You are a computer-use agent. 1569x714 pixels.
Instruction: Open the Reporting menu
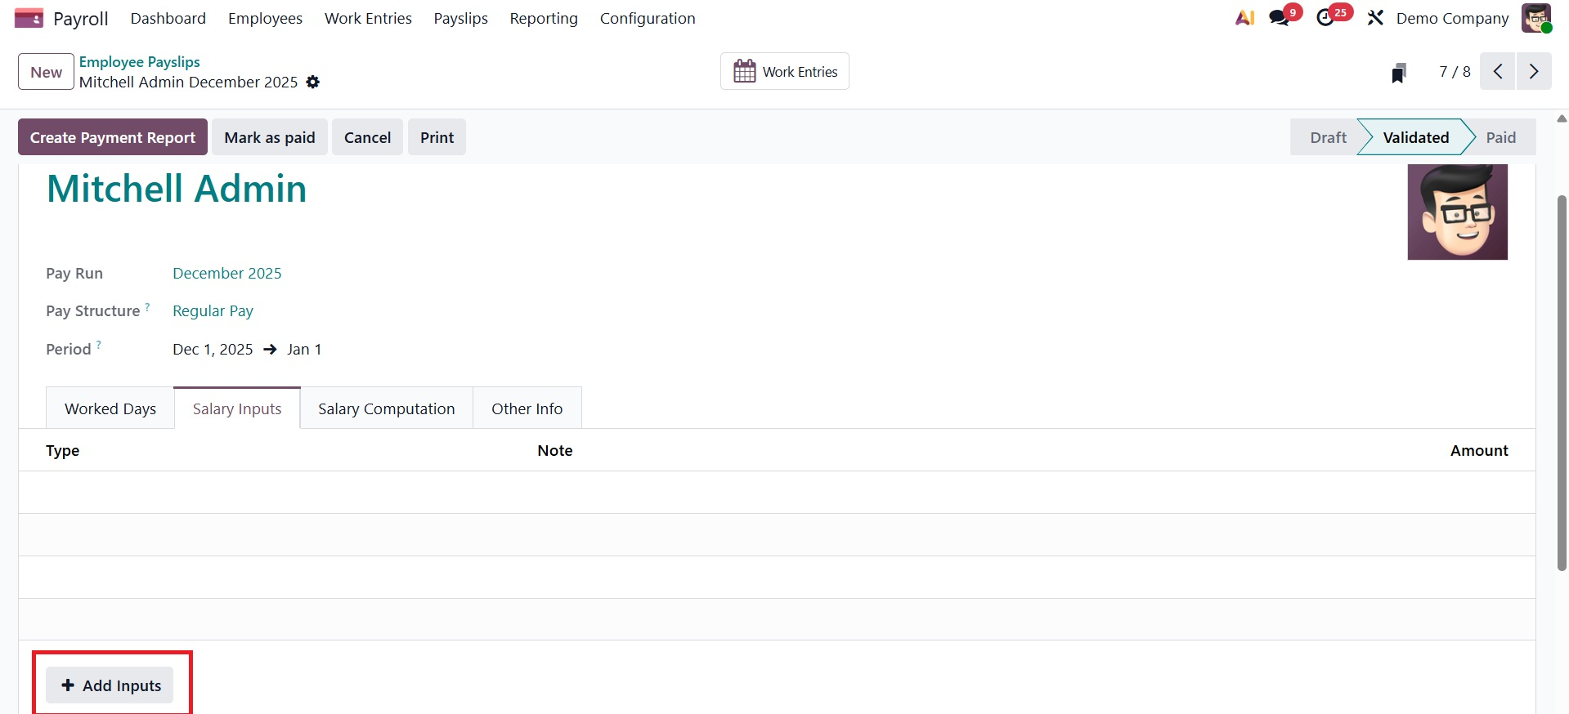(x=544, y=18)
